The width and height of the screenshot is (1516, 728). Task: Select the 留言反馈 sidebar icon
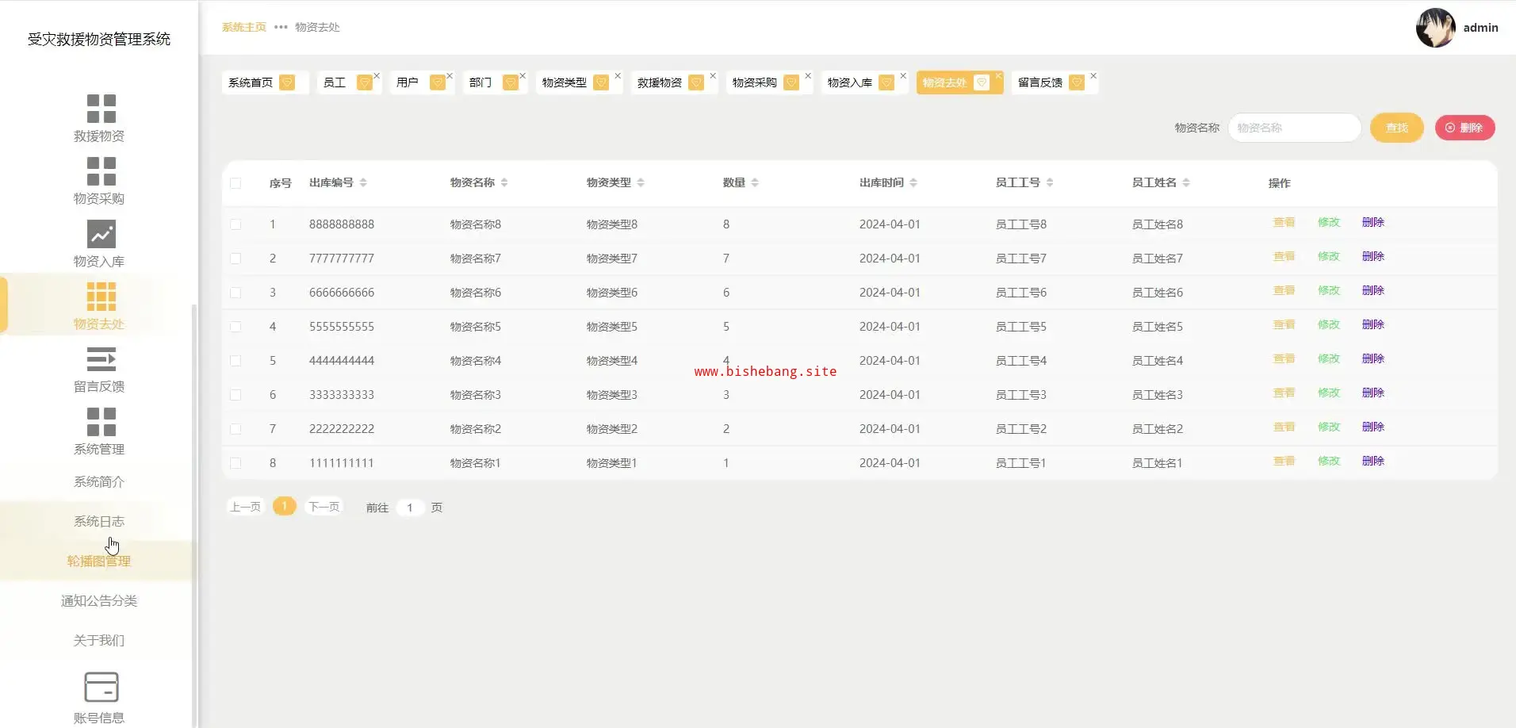pyautogui.click(x=101, y=359)
